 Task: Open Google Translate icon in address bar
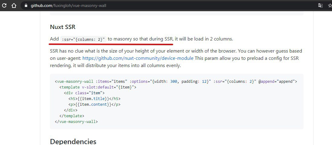(x=320, y=6)
